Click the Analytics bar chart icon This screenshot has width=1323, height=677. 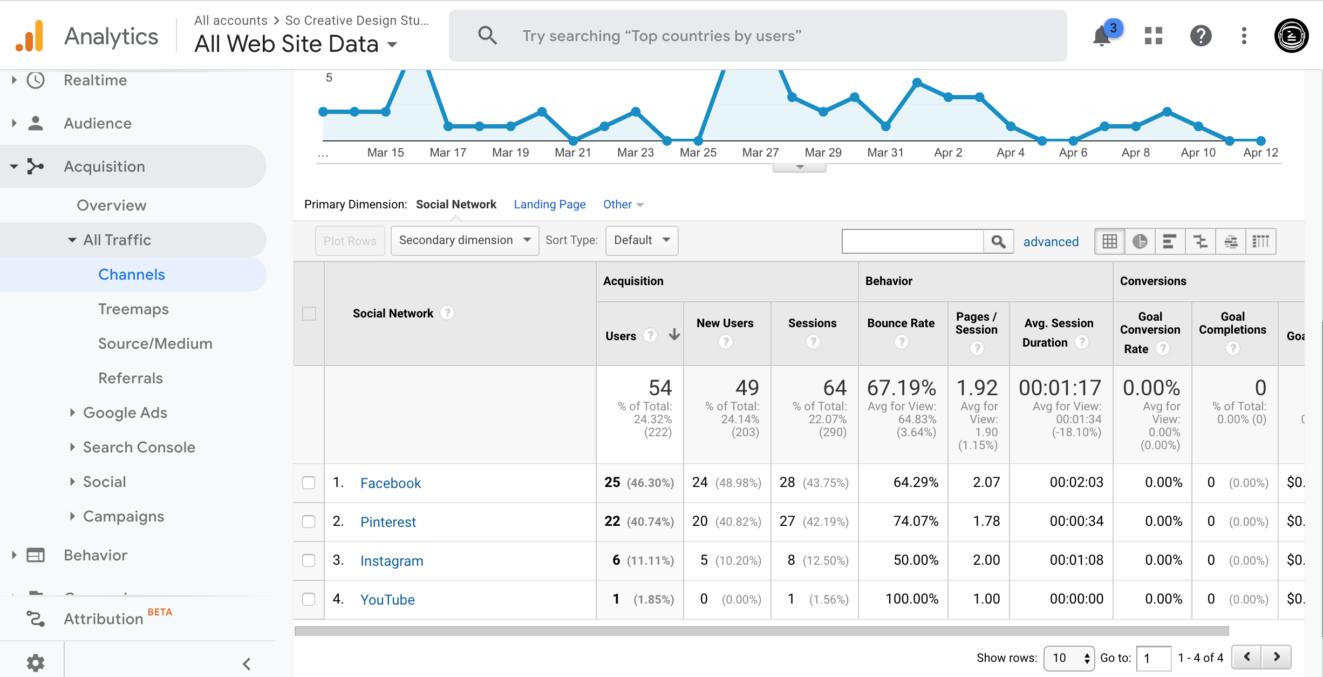pyautogui.click(x=31, y=36)
